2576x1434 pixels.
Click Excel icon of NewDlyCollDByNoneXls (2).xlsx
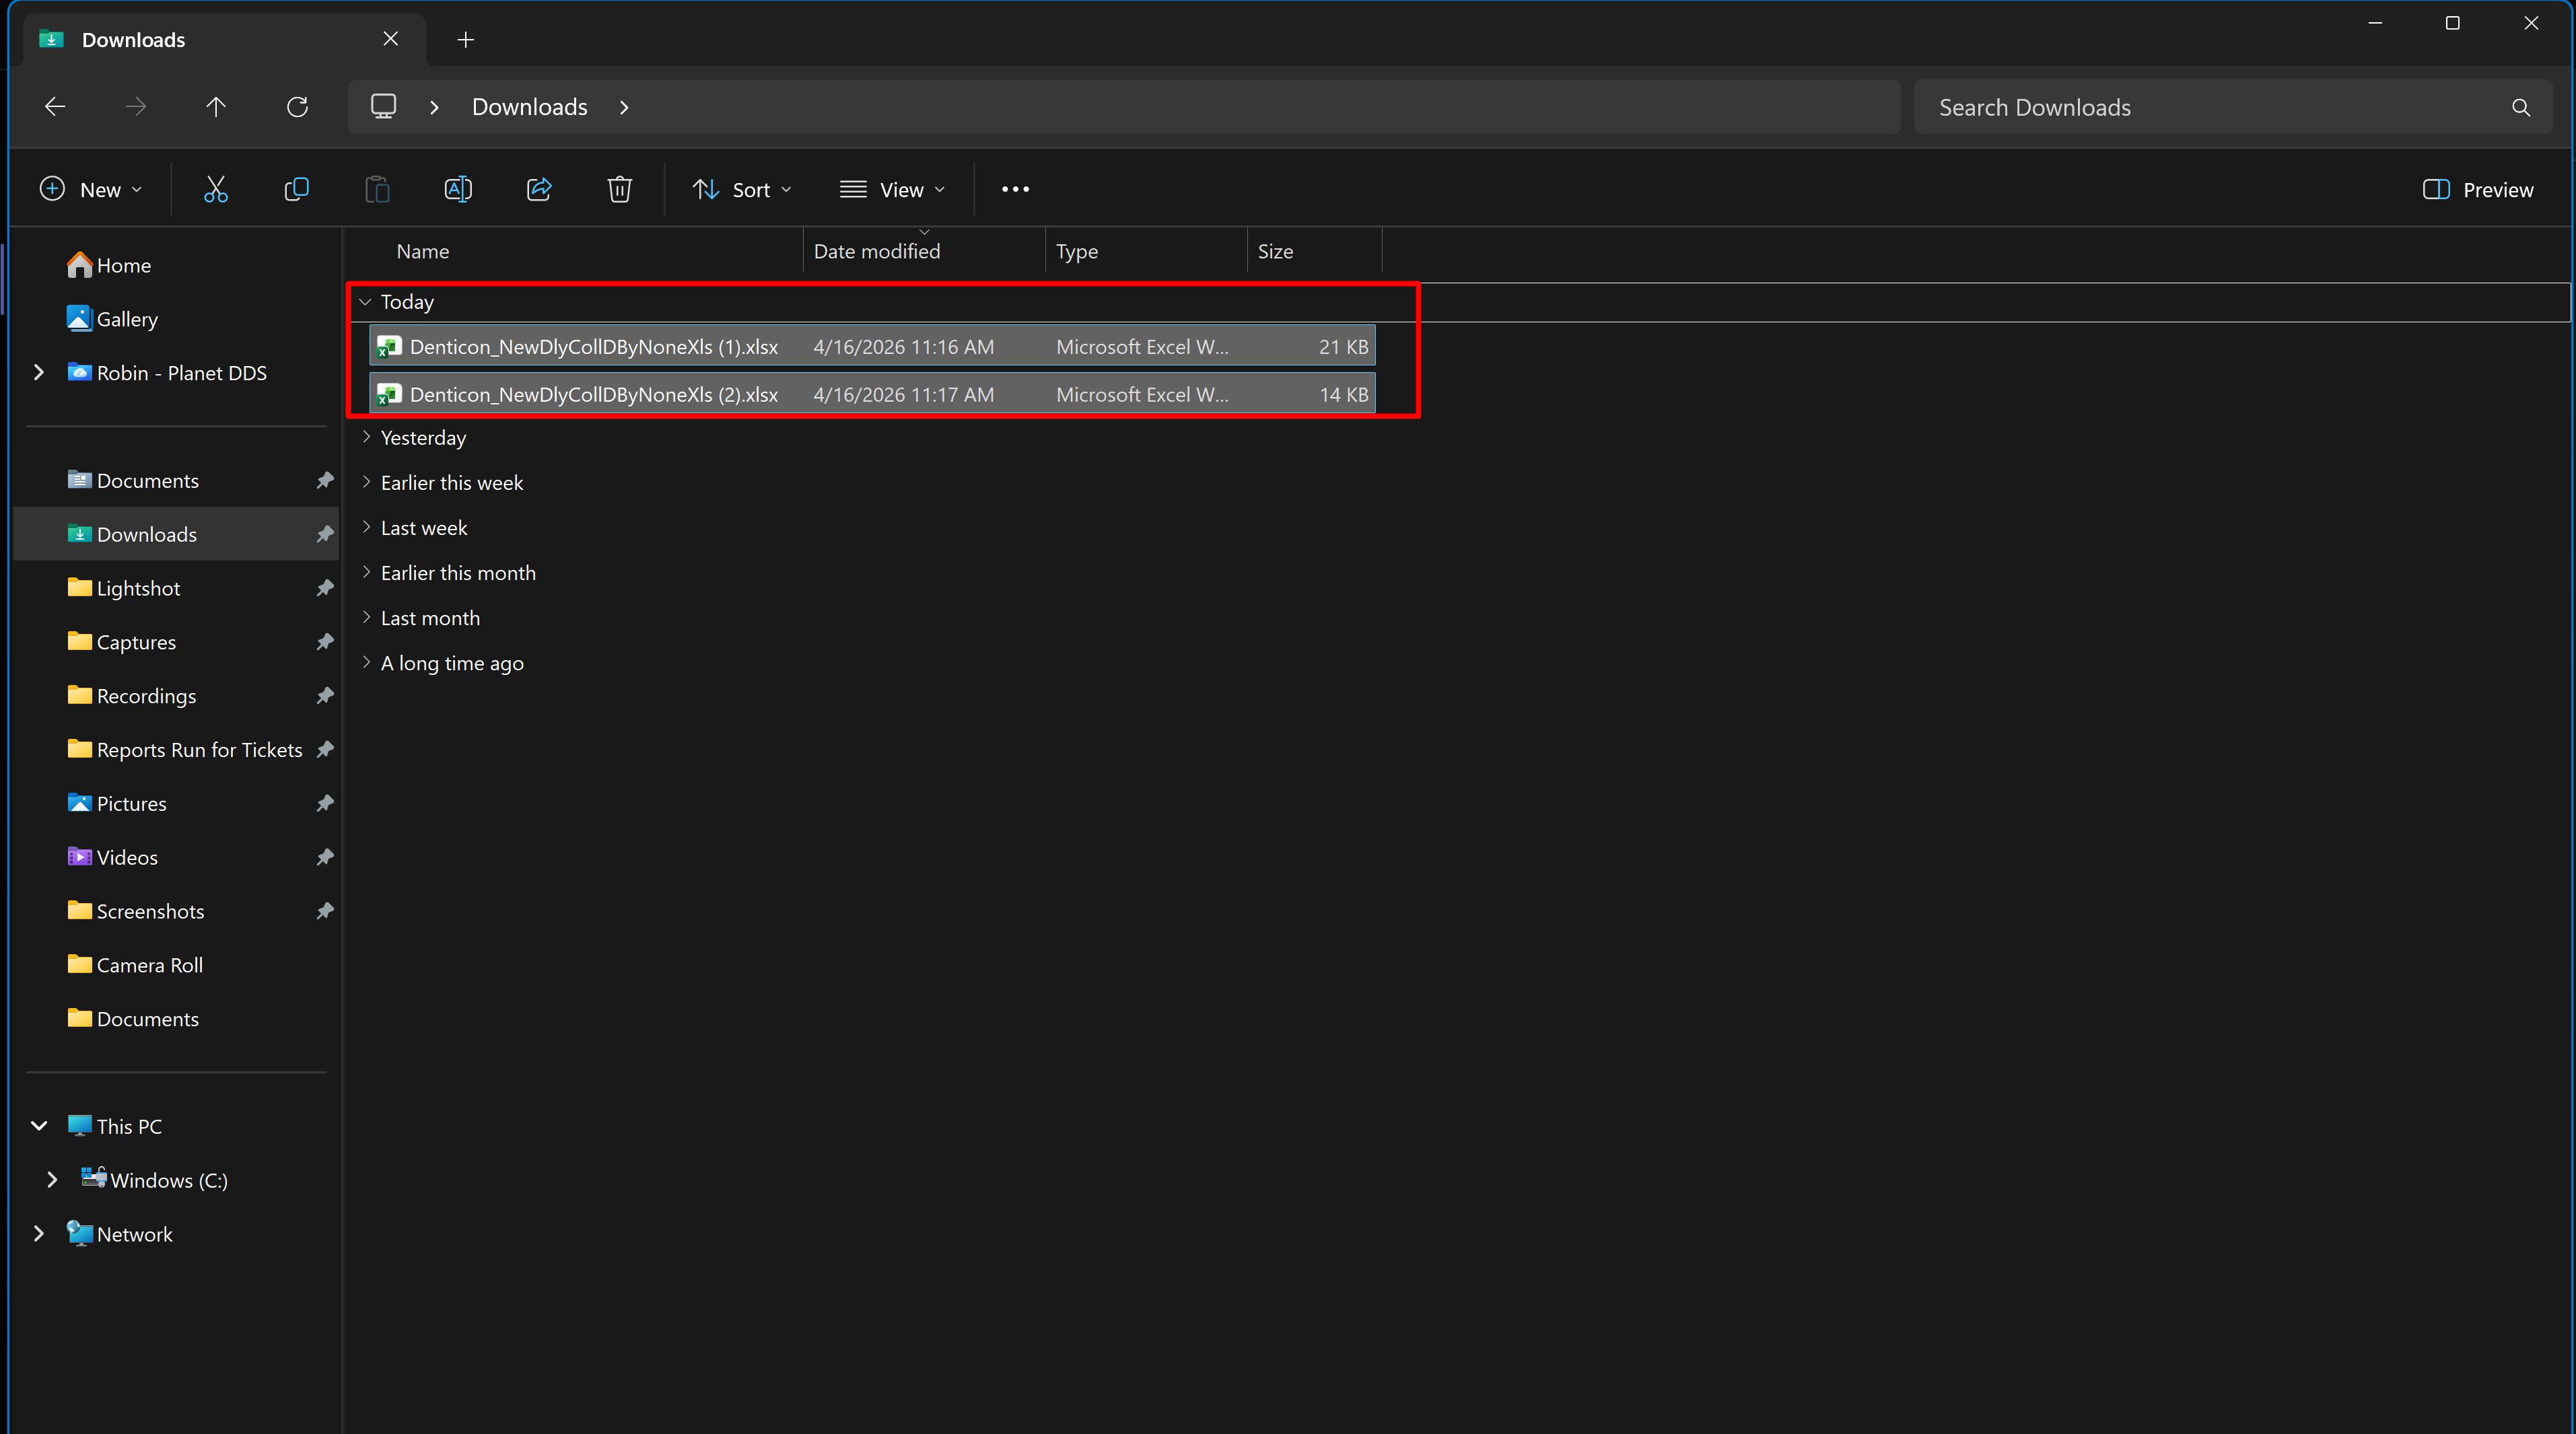point(389,394)
